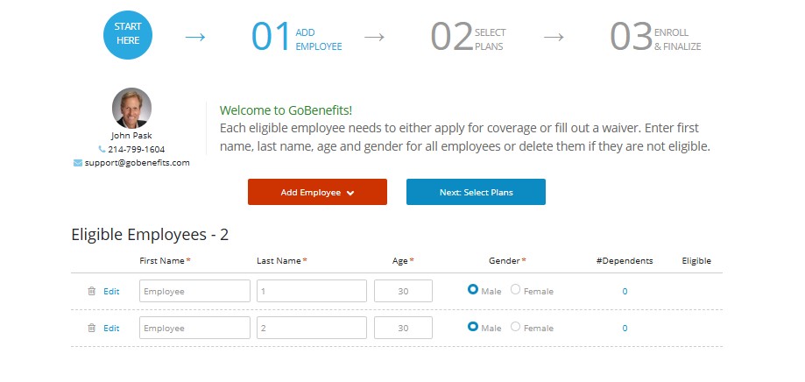Screen dimensions: 805x382
Task: Select Male for Employee 2
Action: pyautogui.click(x=473, y=327)
